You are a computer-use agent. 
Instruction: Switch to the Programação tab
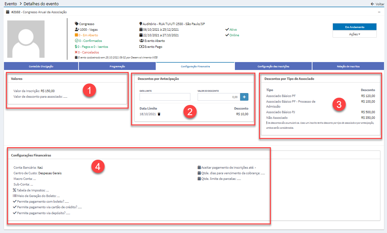coord(117,66)
